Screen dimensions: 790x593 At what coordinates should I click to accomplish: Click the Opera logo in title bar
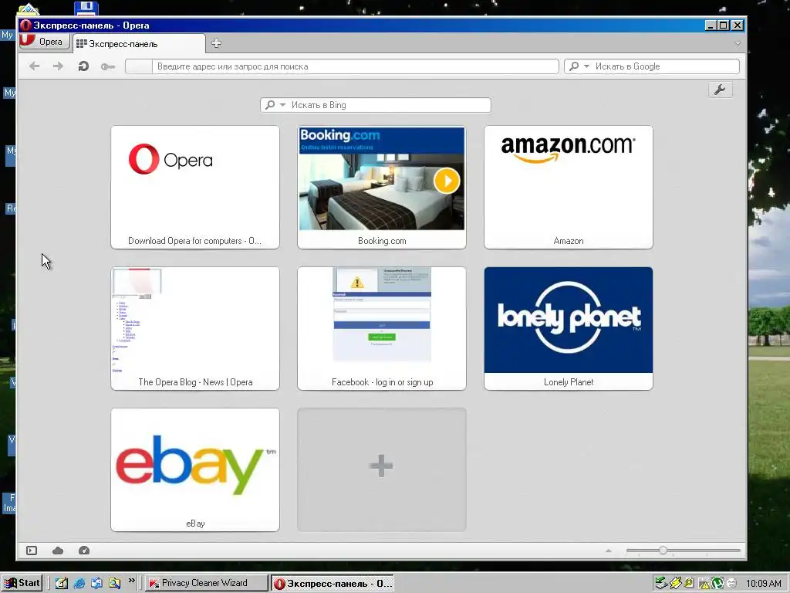point(25,25)
